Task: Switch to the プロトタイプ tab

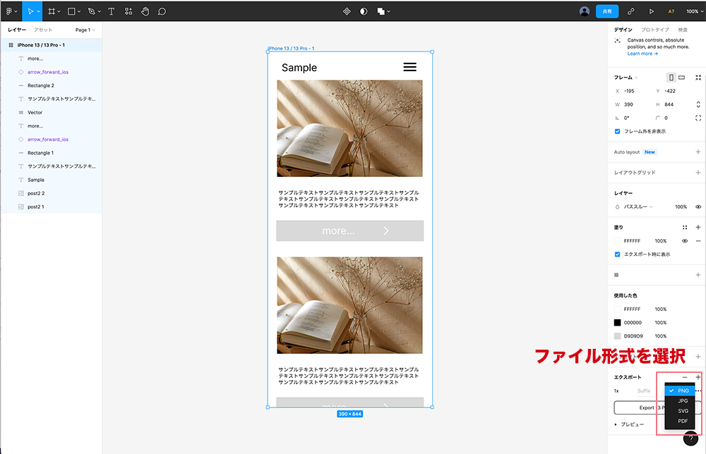Action: click(x=655, y=30)
